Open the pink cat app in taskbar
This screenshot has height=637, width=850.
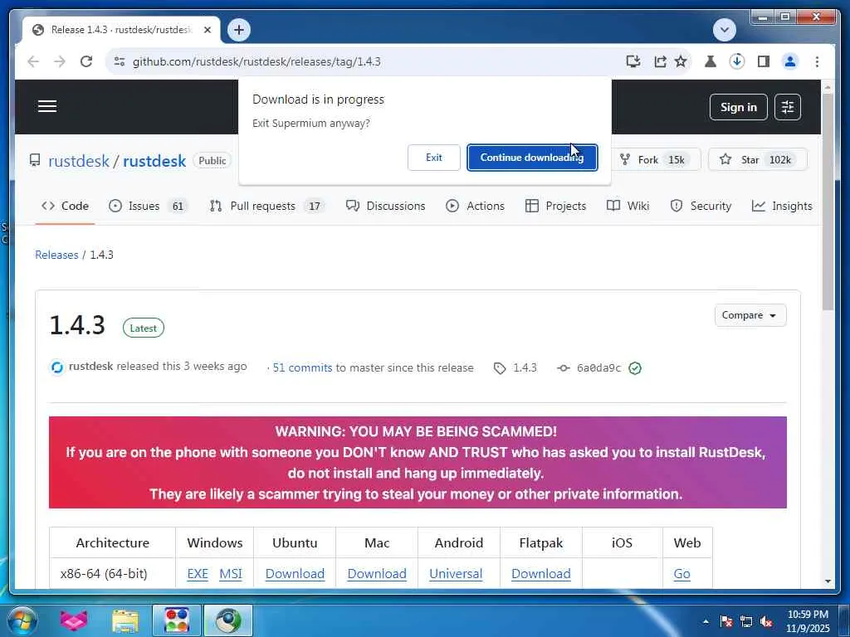click(74, 620)
